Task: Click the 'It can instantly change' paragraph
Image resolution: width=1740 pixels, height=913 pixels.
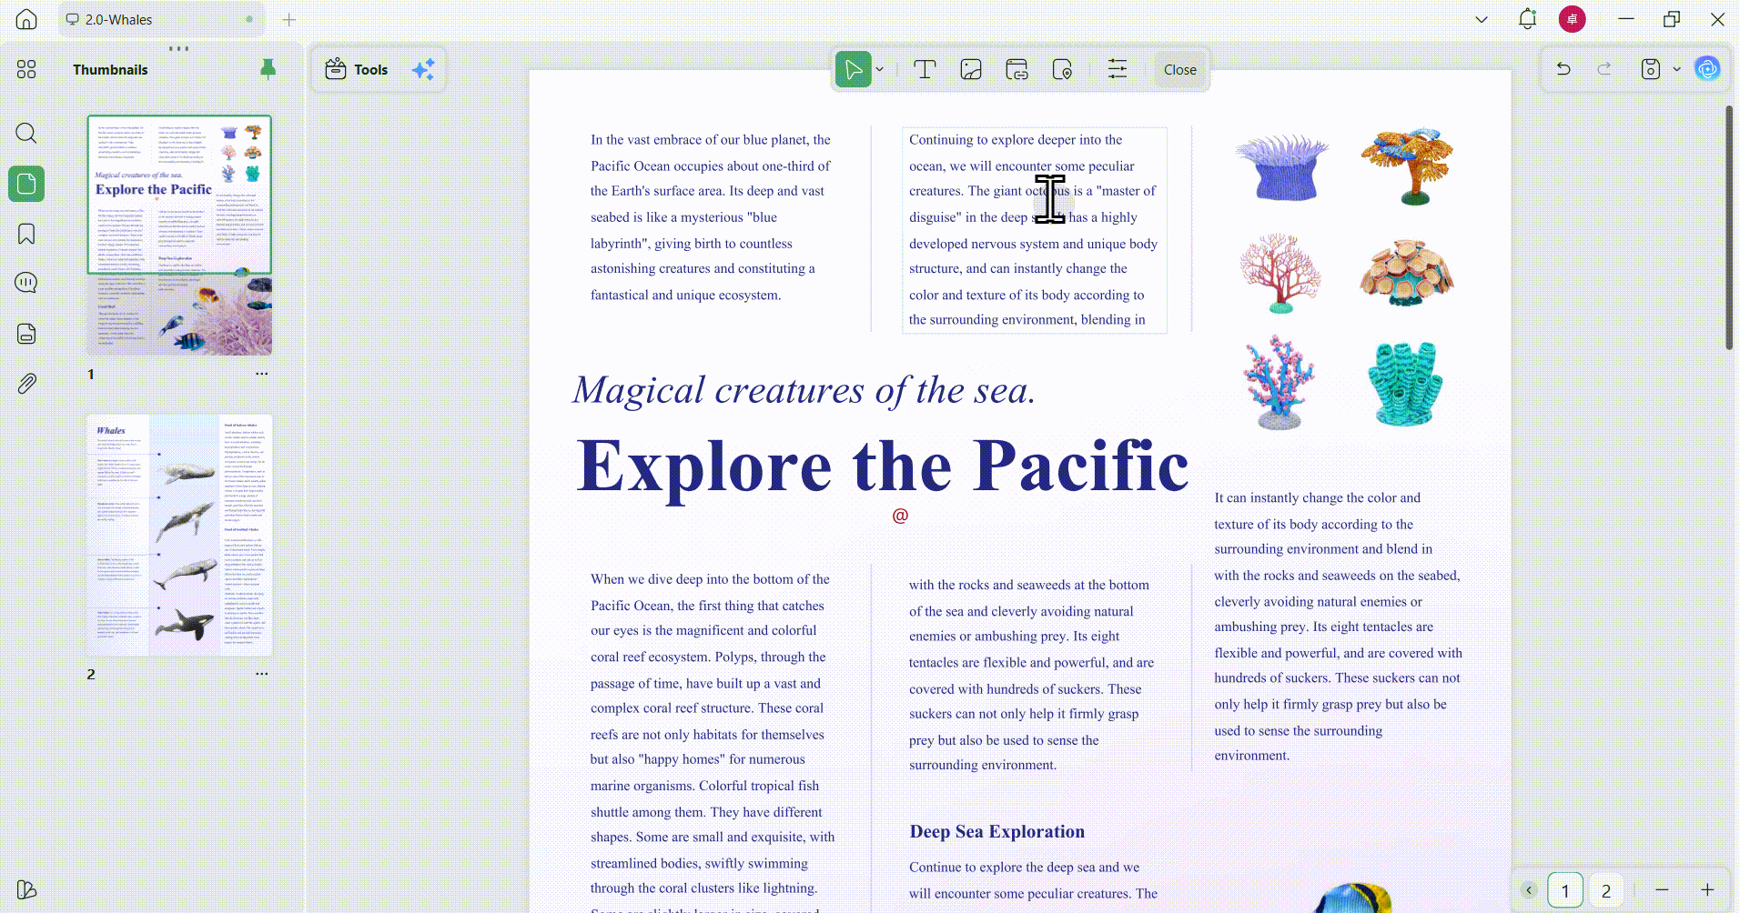Action: click(x=1338, y=627)
